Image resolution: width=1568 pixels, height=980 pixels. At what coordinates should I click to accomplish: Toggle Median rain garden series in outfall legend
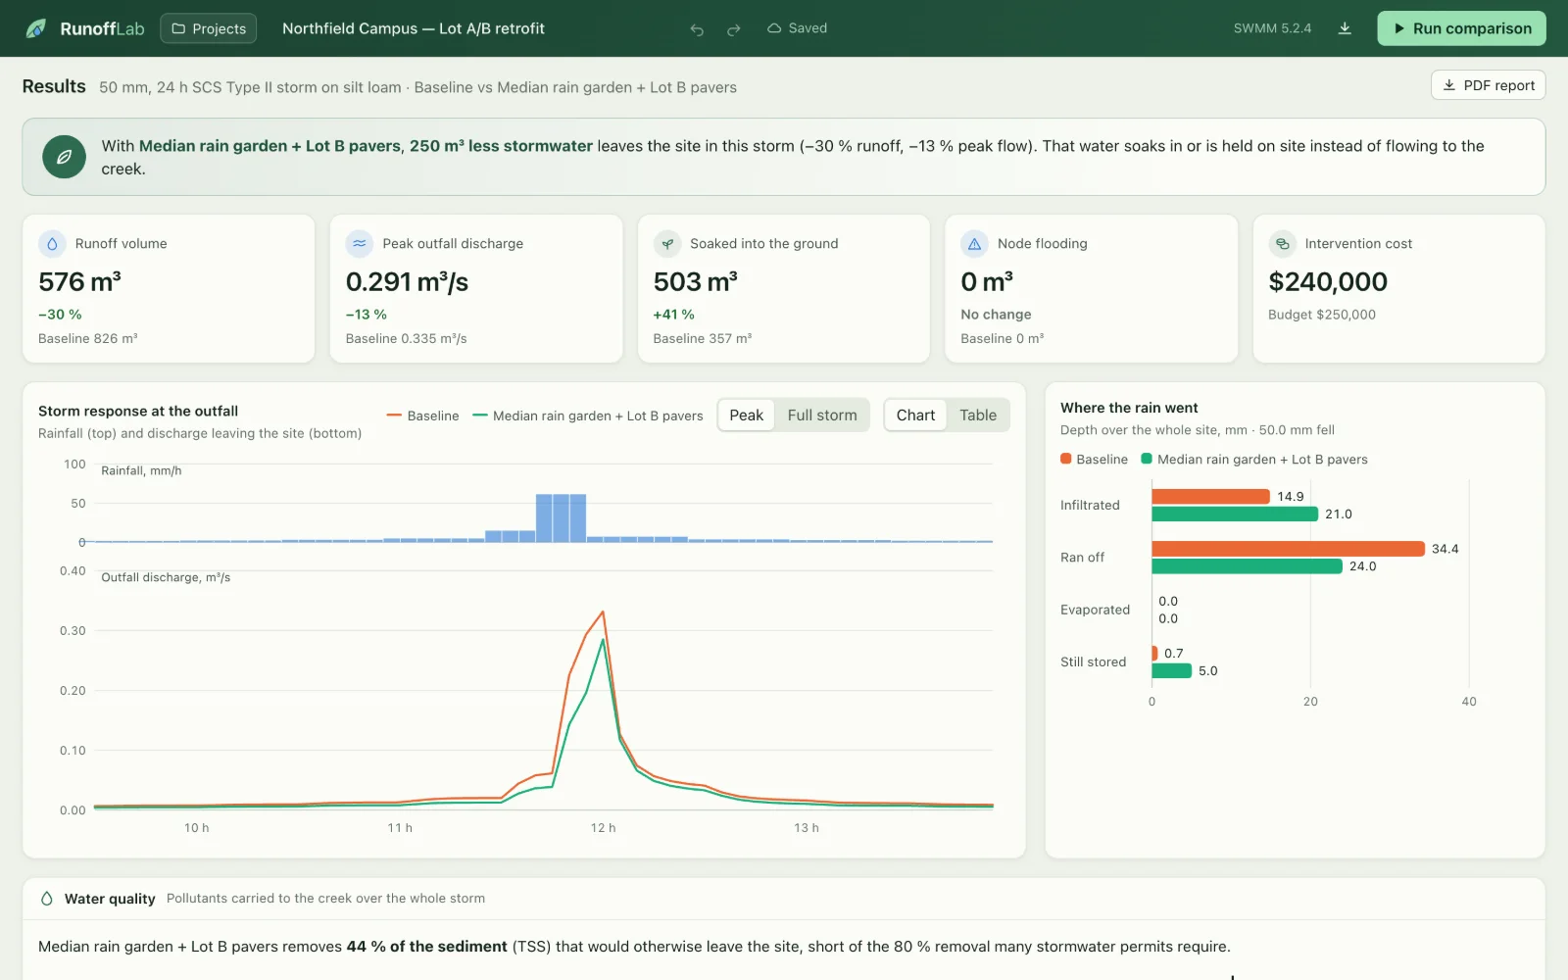click(x=588, y=416)
